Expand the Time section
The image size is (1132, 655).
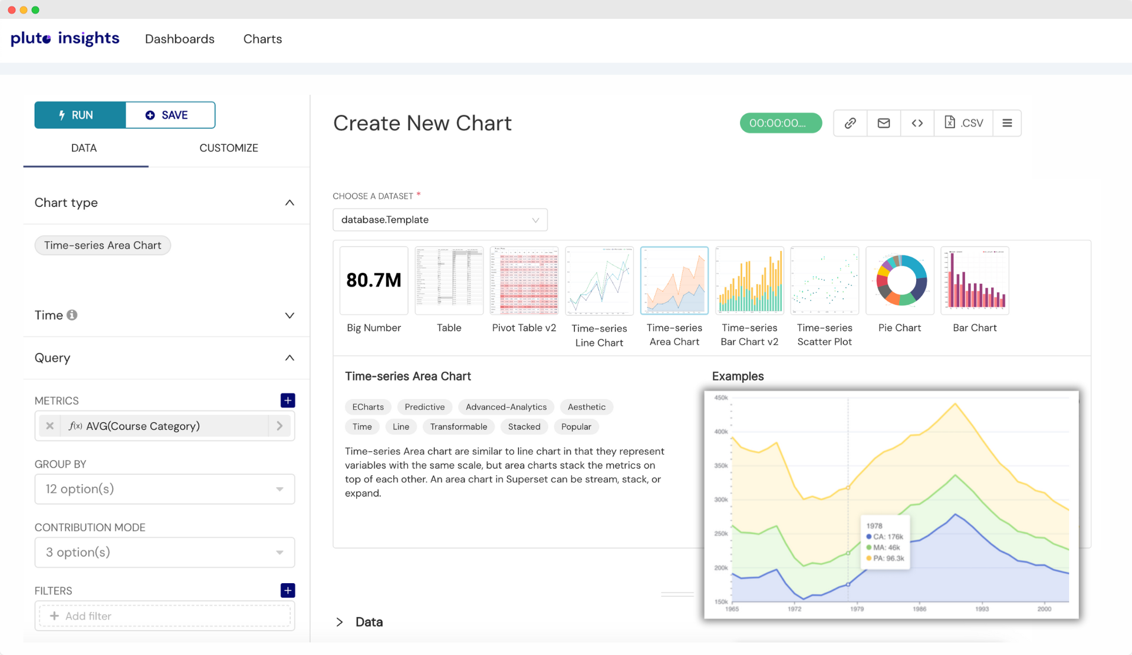[x=289, y=315]
